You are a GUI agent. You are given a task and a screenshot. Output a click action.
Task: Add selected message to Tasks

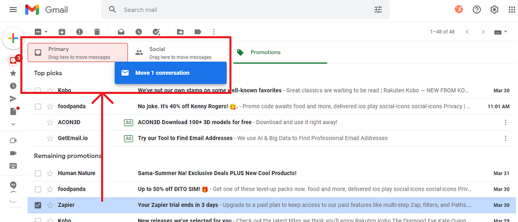(156, 32)
